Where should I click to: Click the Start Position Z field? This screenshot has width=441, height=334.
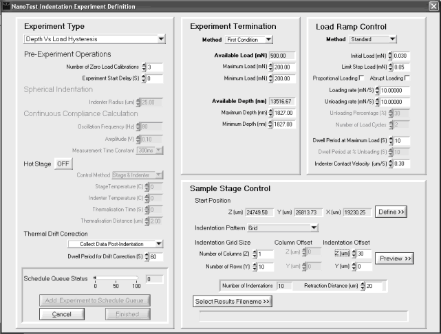[259, 212]
